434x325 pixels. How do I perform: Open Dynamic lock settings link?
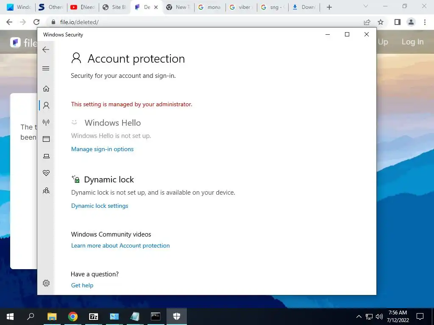pos(100,206)
